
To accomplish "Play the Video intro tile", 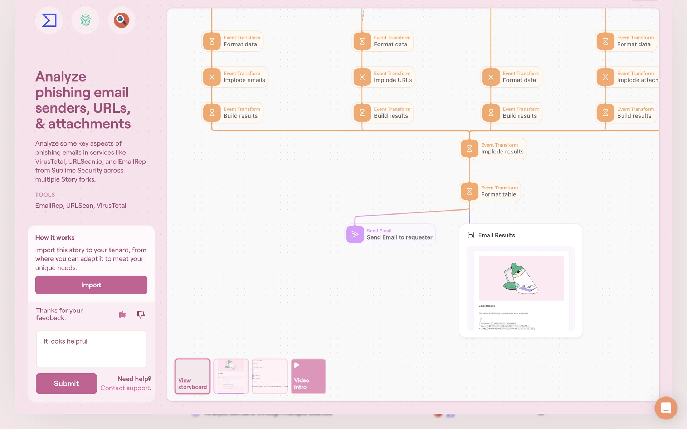I will point(308,376).
